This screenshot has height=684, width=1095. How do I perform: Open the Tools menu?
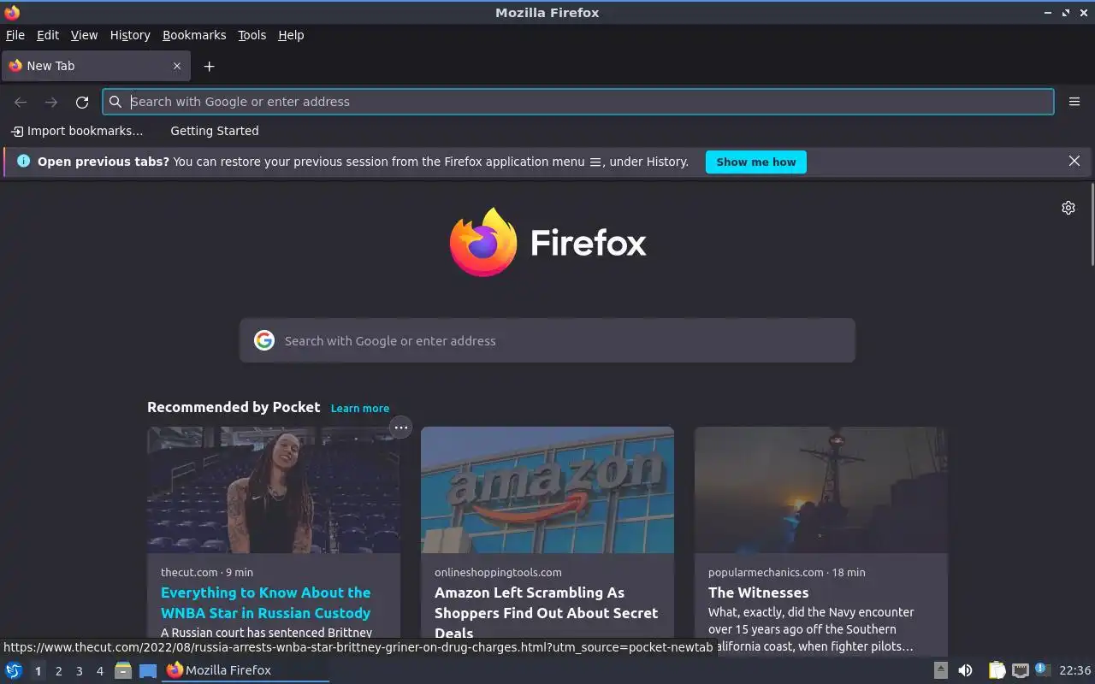click(x=252, y=35)
